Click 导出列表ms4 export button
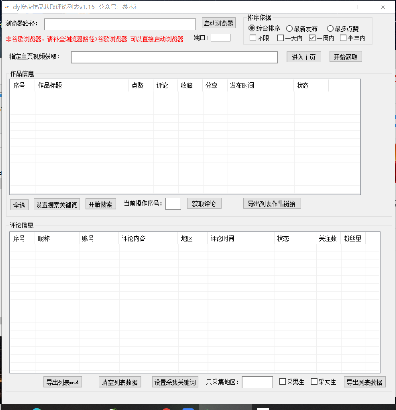396x410 pixels. 62,382
